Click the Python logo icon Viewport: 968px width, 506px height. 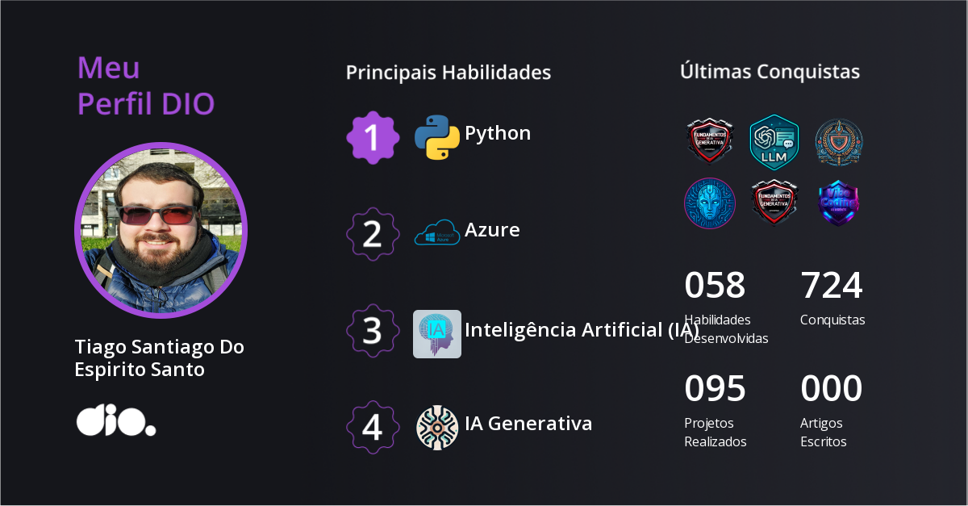point(436,137)
